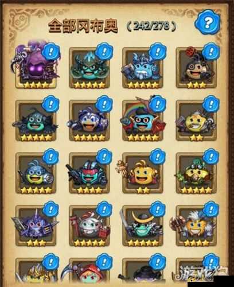The width and height of the screenshot is (234, 287).
Task: Select the white-haired gumball with axe
Action: pos(196,226)
